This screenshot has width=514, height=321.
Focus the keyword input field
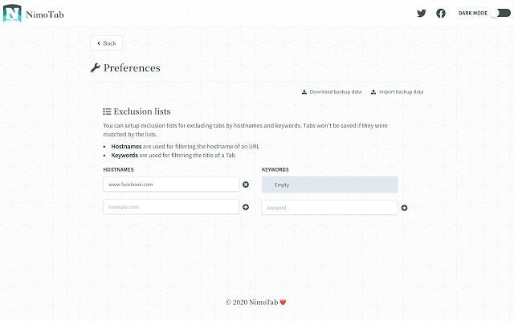pyautogui.click(x=330, y=208)
